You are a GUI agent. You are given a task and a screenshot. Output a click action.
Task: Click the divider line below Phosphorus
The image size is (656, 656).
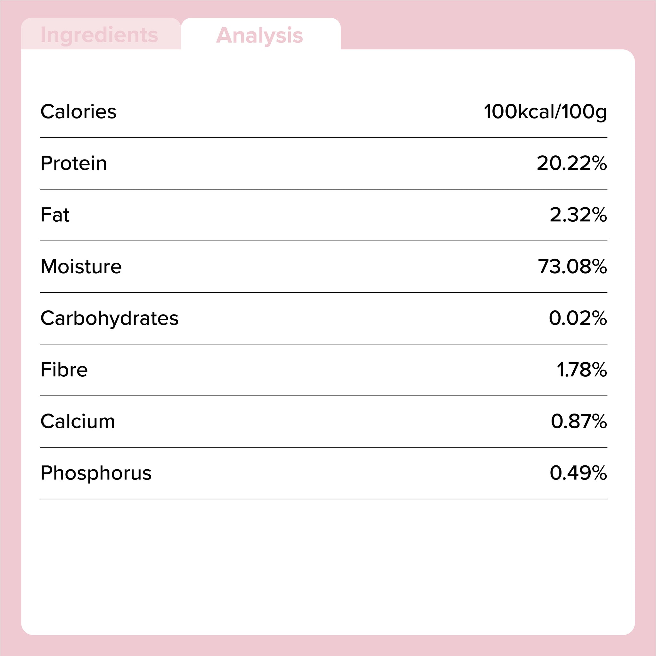324,499
